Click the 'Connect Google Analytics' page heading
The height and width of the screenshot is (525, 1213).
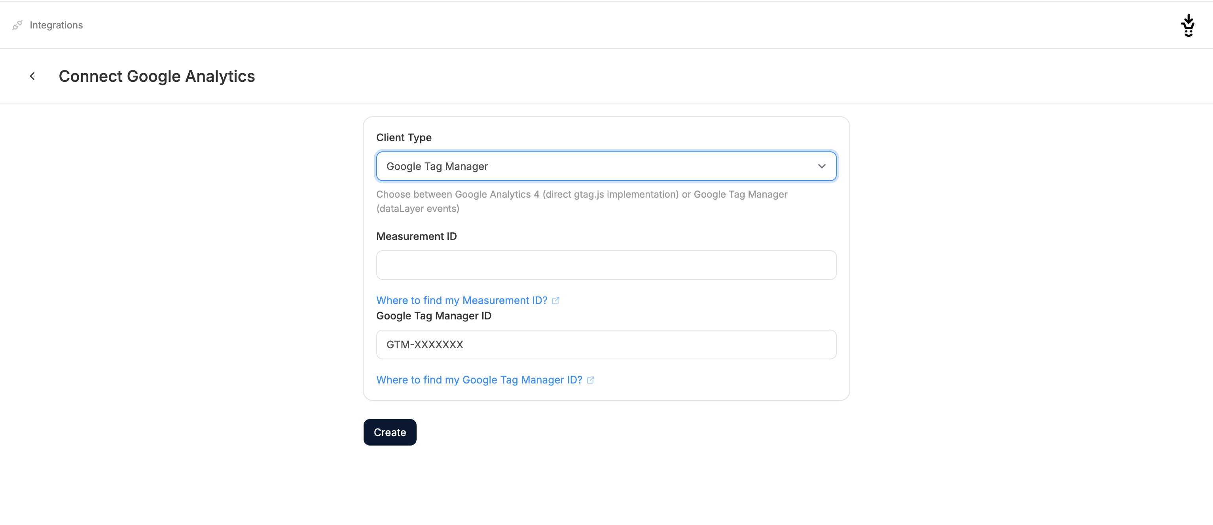156,76
